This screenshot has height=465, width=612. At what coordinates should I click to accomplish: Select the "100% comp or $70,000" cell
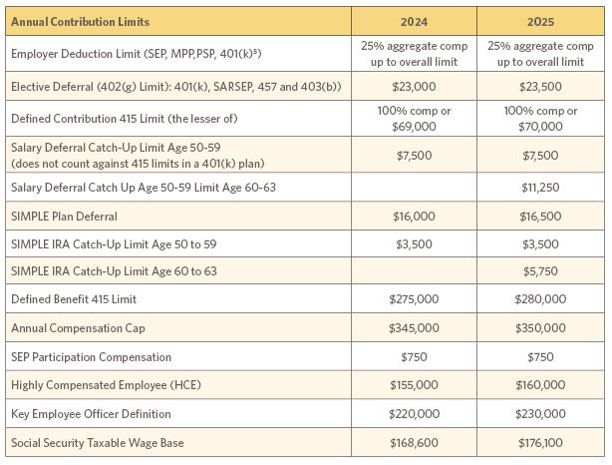coord(540,119)
